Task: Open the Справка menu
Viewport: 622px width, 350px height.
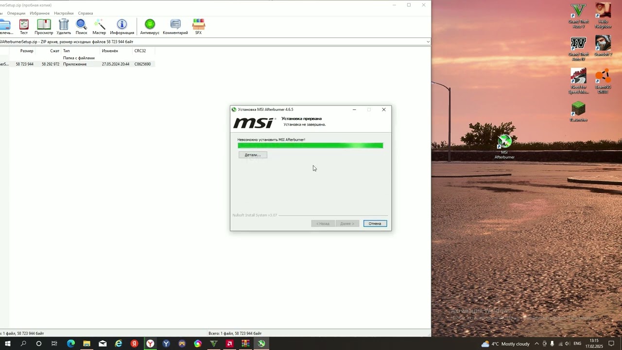Action: pyautogui.click(x=85, y=13)
